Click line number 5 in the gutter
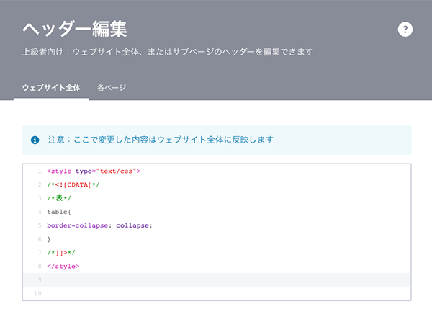 40,225
